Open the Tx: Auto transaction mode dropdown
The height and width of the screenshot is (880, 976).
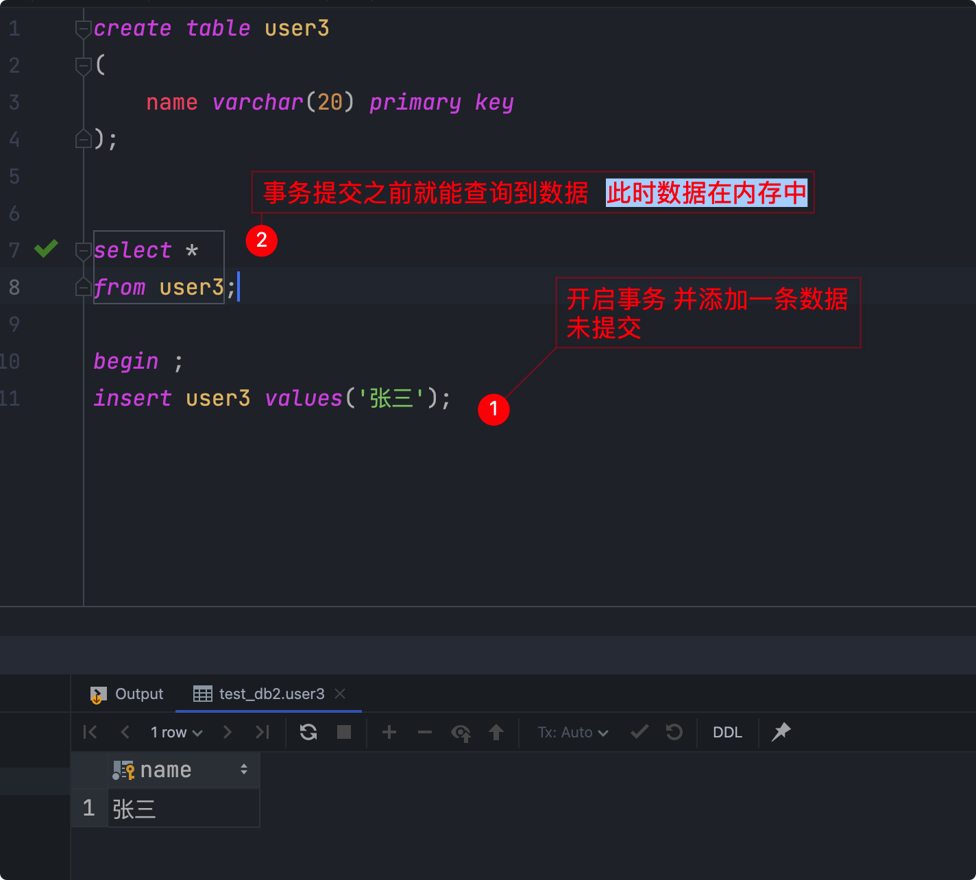[x=573, y=732]
